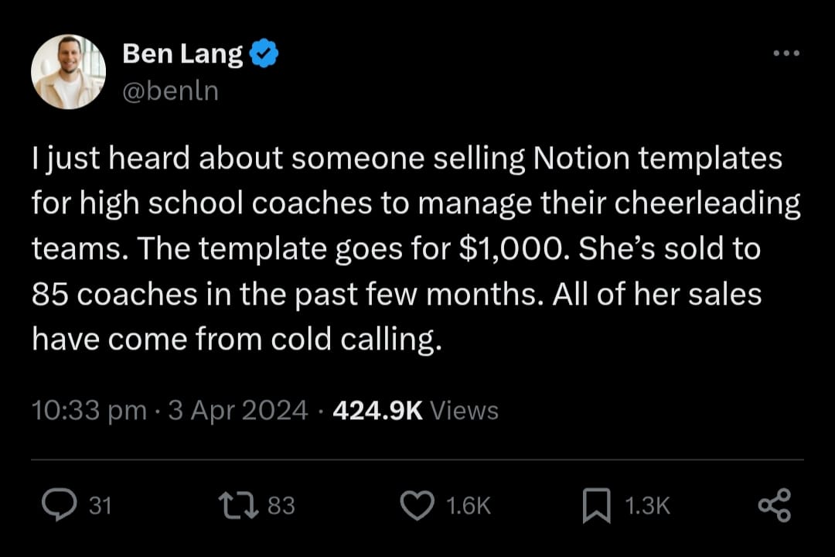
Task: Click the tweet text about Notion templates
Action: pos(407,160)
